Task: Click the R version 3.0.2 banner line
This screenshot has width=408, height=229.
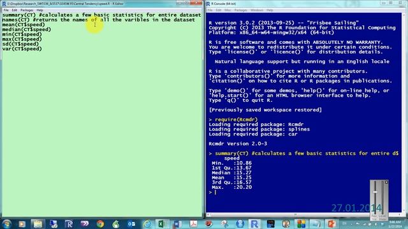Action: tap(284, 23)
